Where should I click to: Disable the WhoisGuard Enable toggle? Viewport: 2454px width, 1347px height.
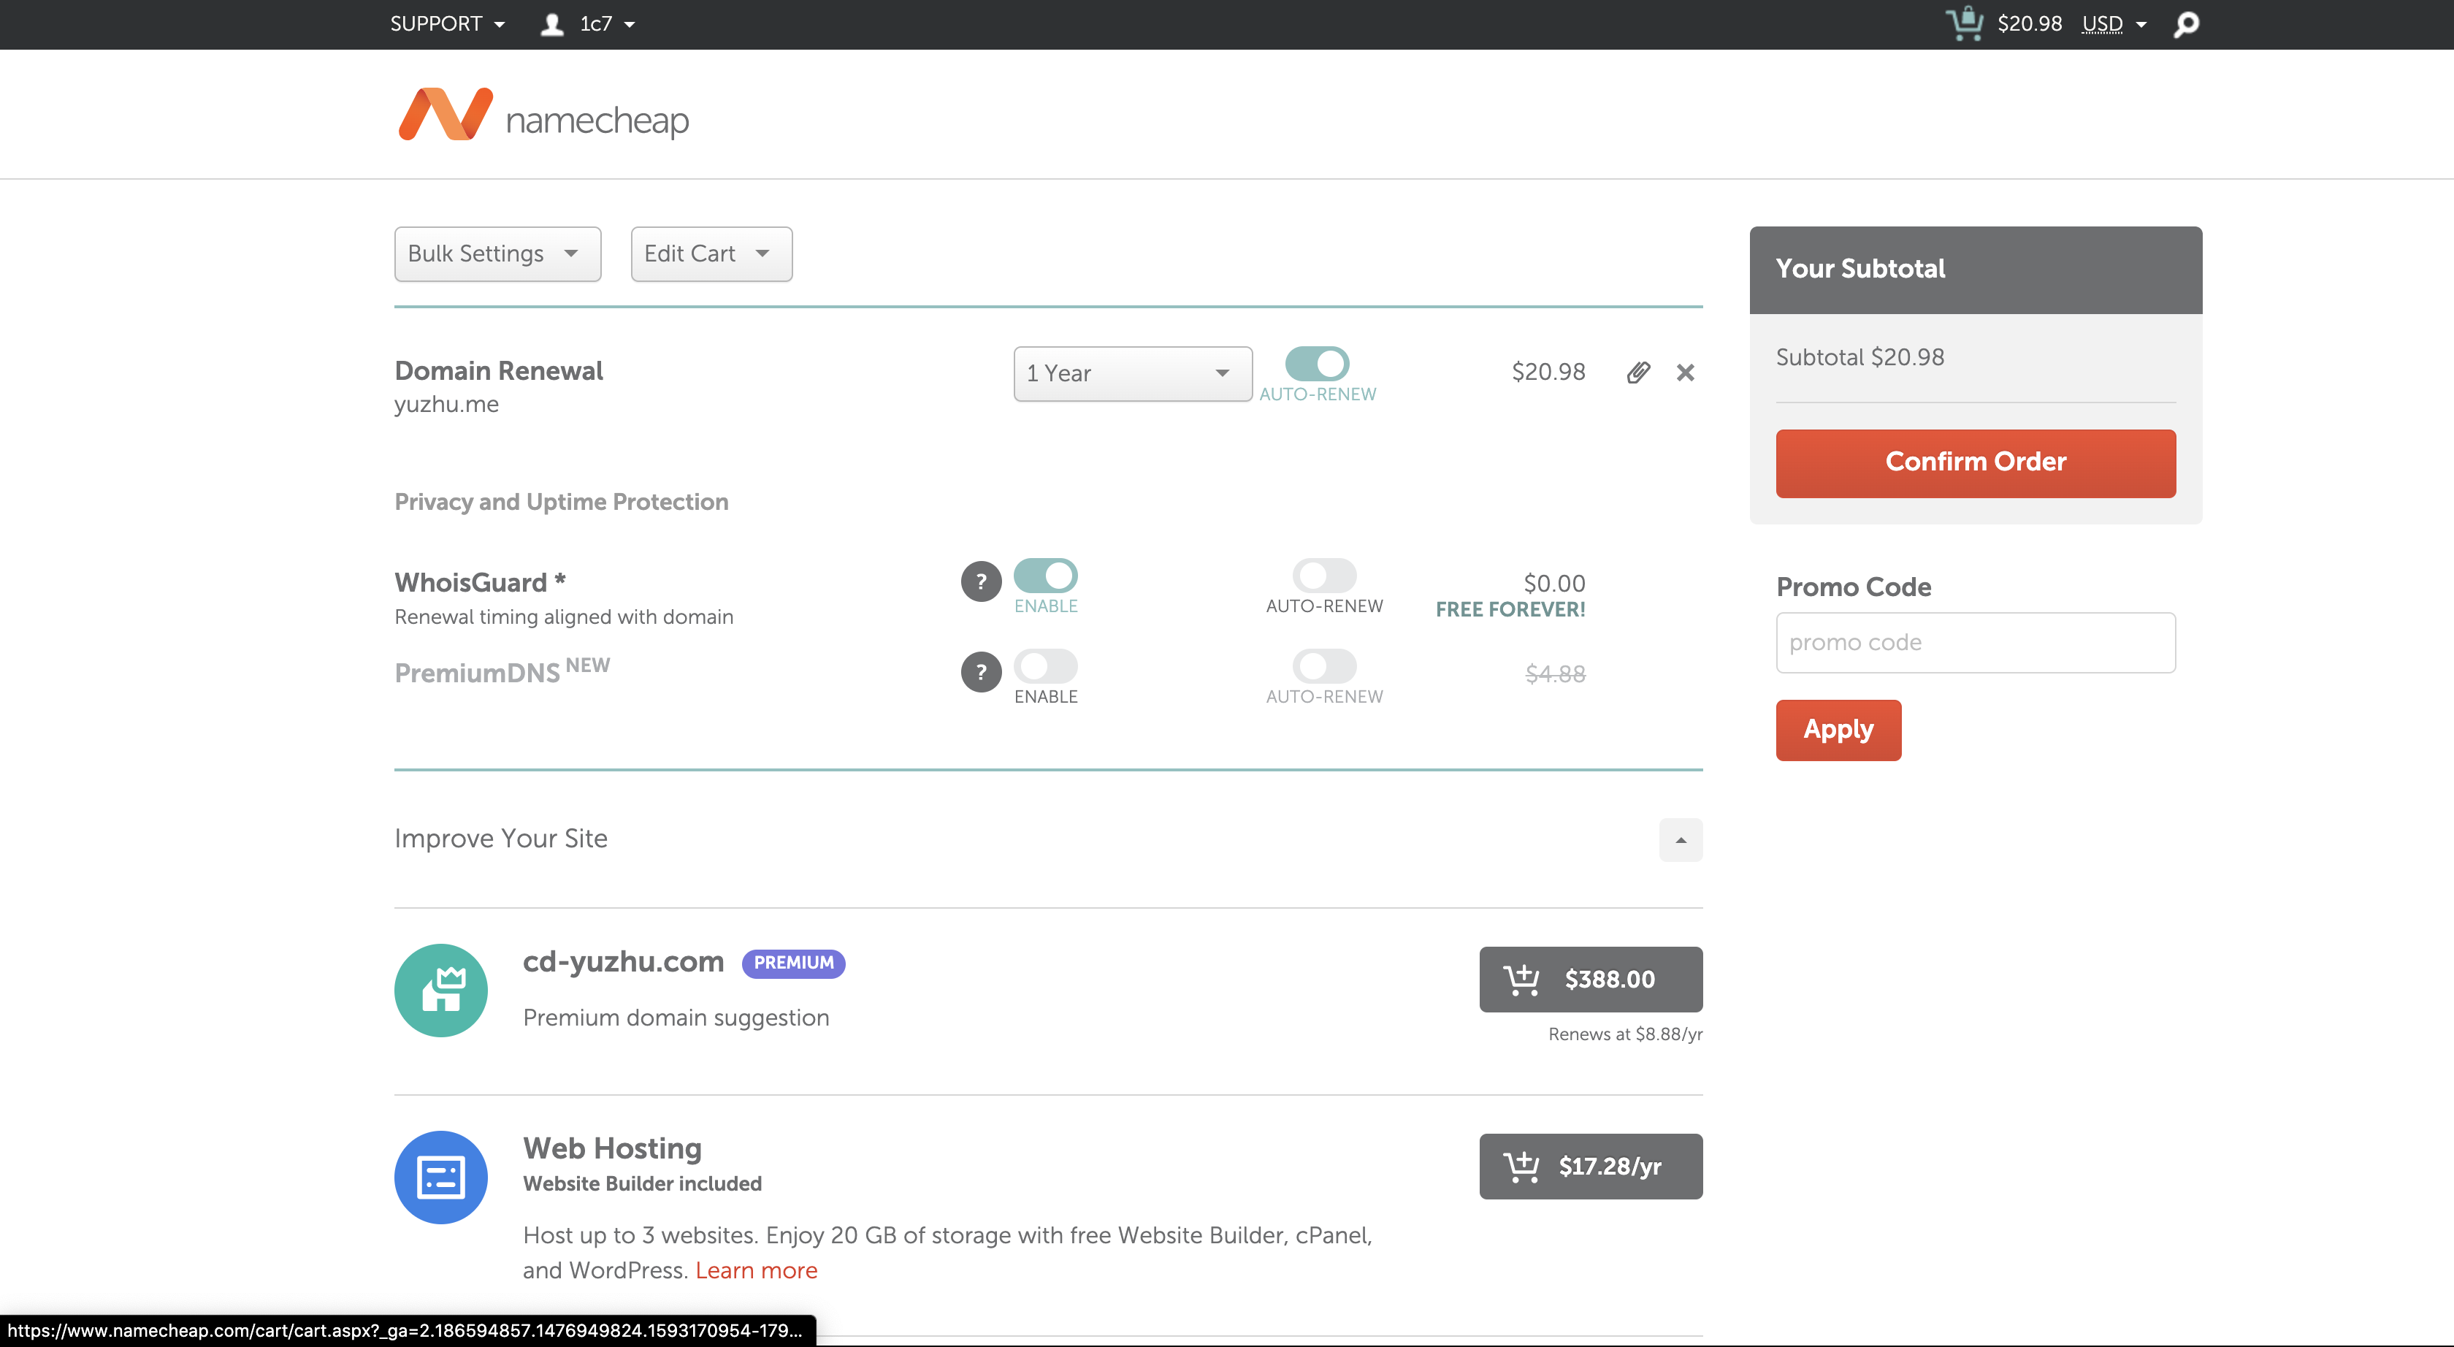(x=1045, y=576)
